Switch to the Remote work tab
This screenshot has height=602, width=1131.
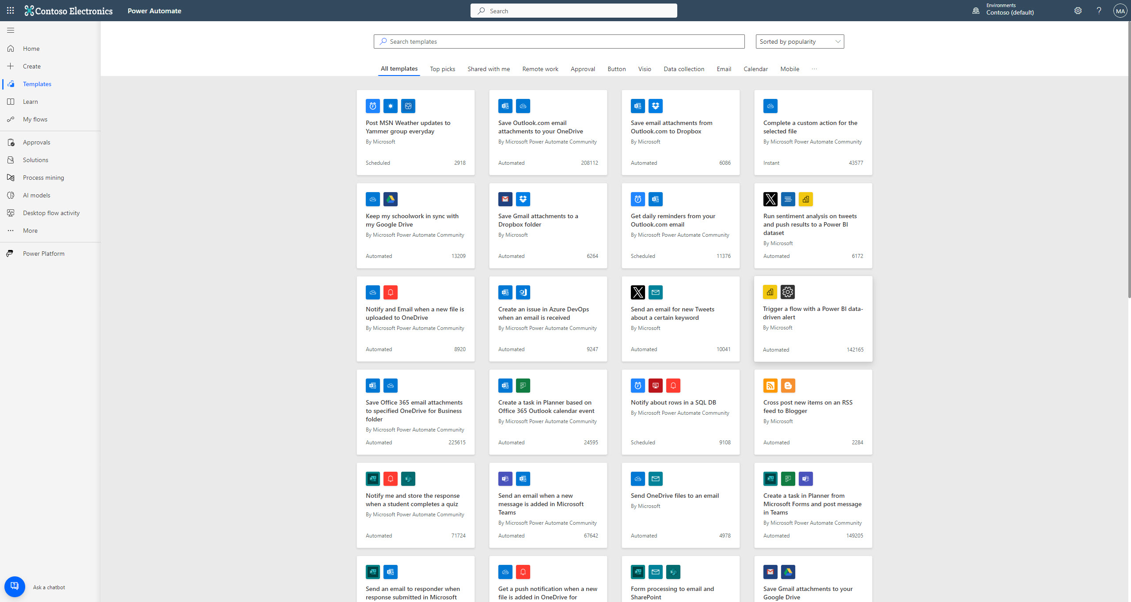tap(540, 69)
